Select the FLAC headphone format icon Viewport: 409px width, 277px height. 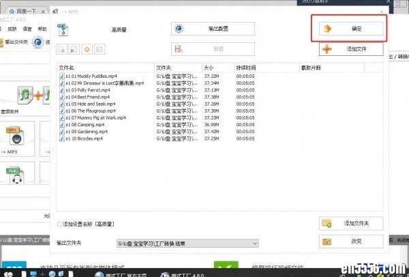(12, 179)
